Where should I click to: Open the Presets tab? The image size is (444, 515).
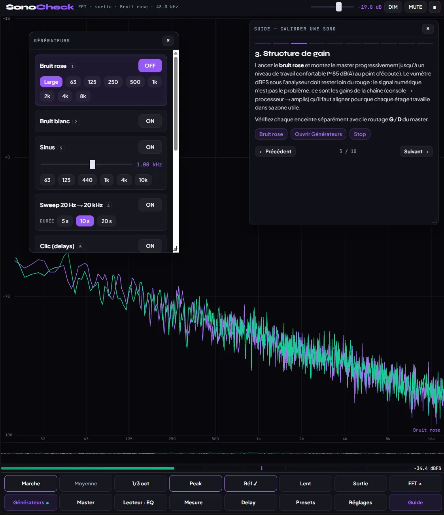tap(306, 502)
